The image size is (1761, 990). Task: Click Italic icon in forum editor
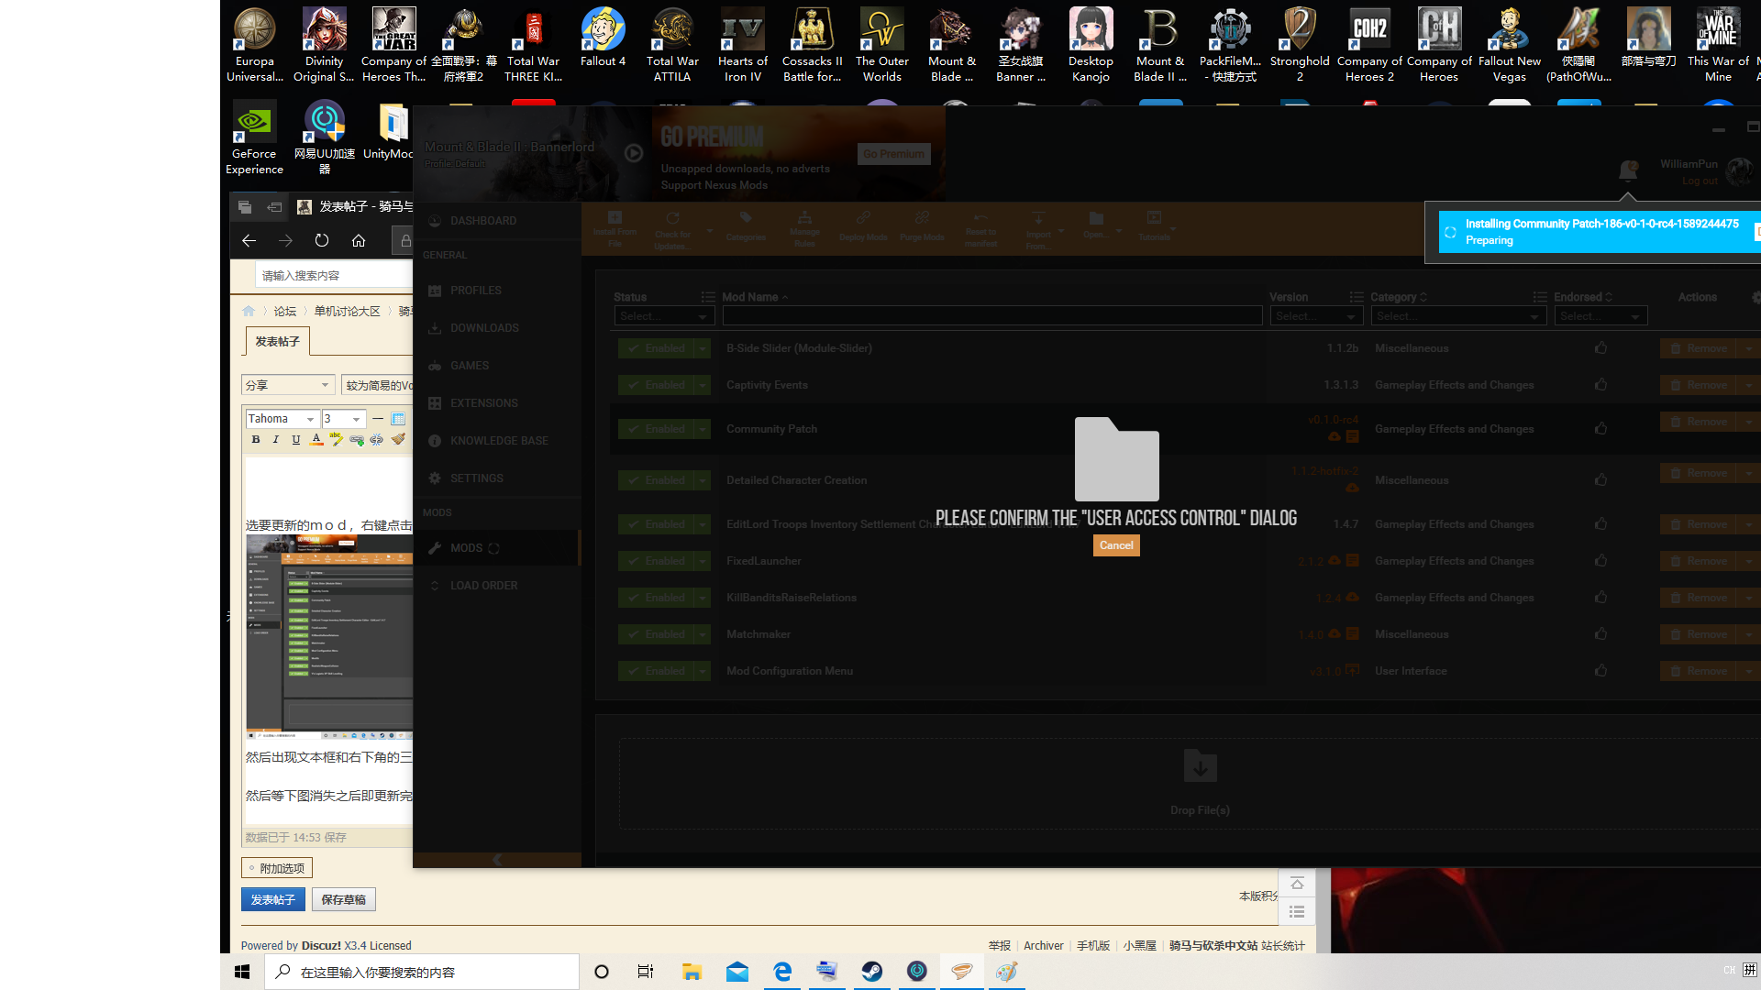coord(275,440)
